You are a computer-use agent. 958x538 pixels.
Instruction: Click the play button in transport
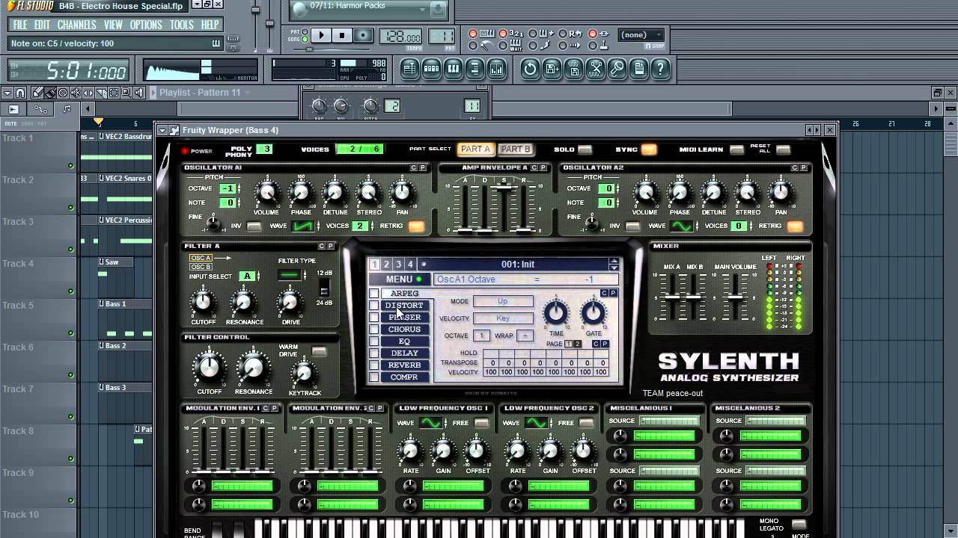321,35
